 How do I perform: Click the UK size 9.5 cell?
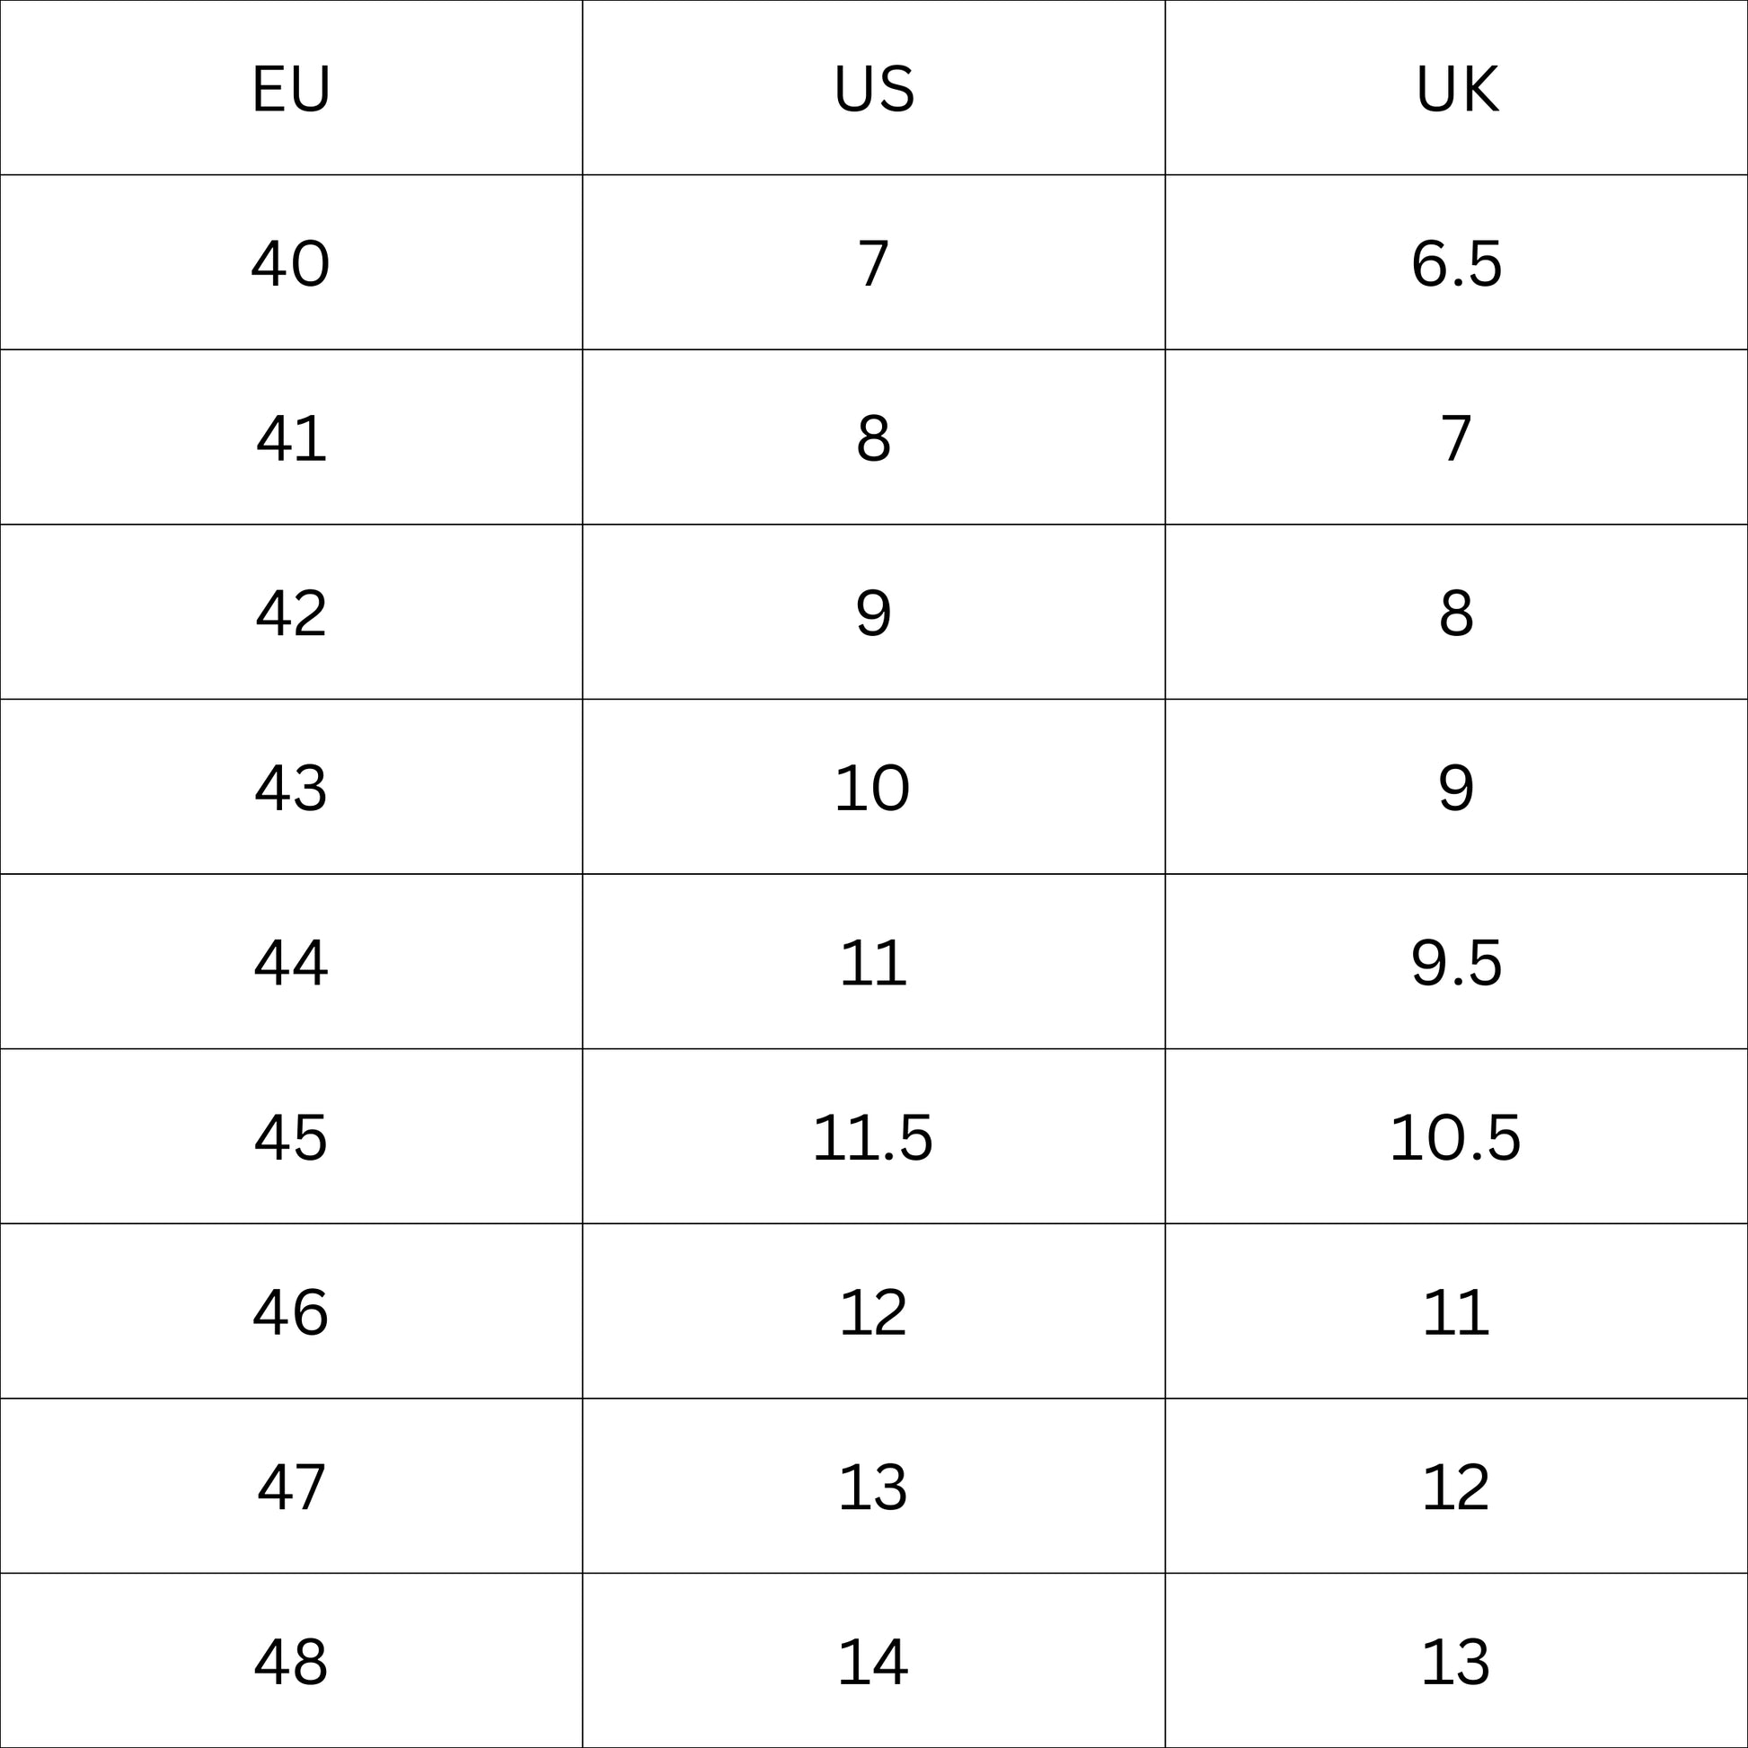(x=1456, y=962)
